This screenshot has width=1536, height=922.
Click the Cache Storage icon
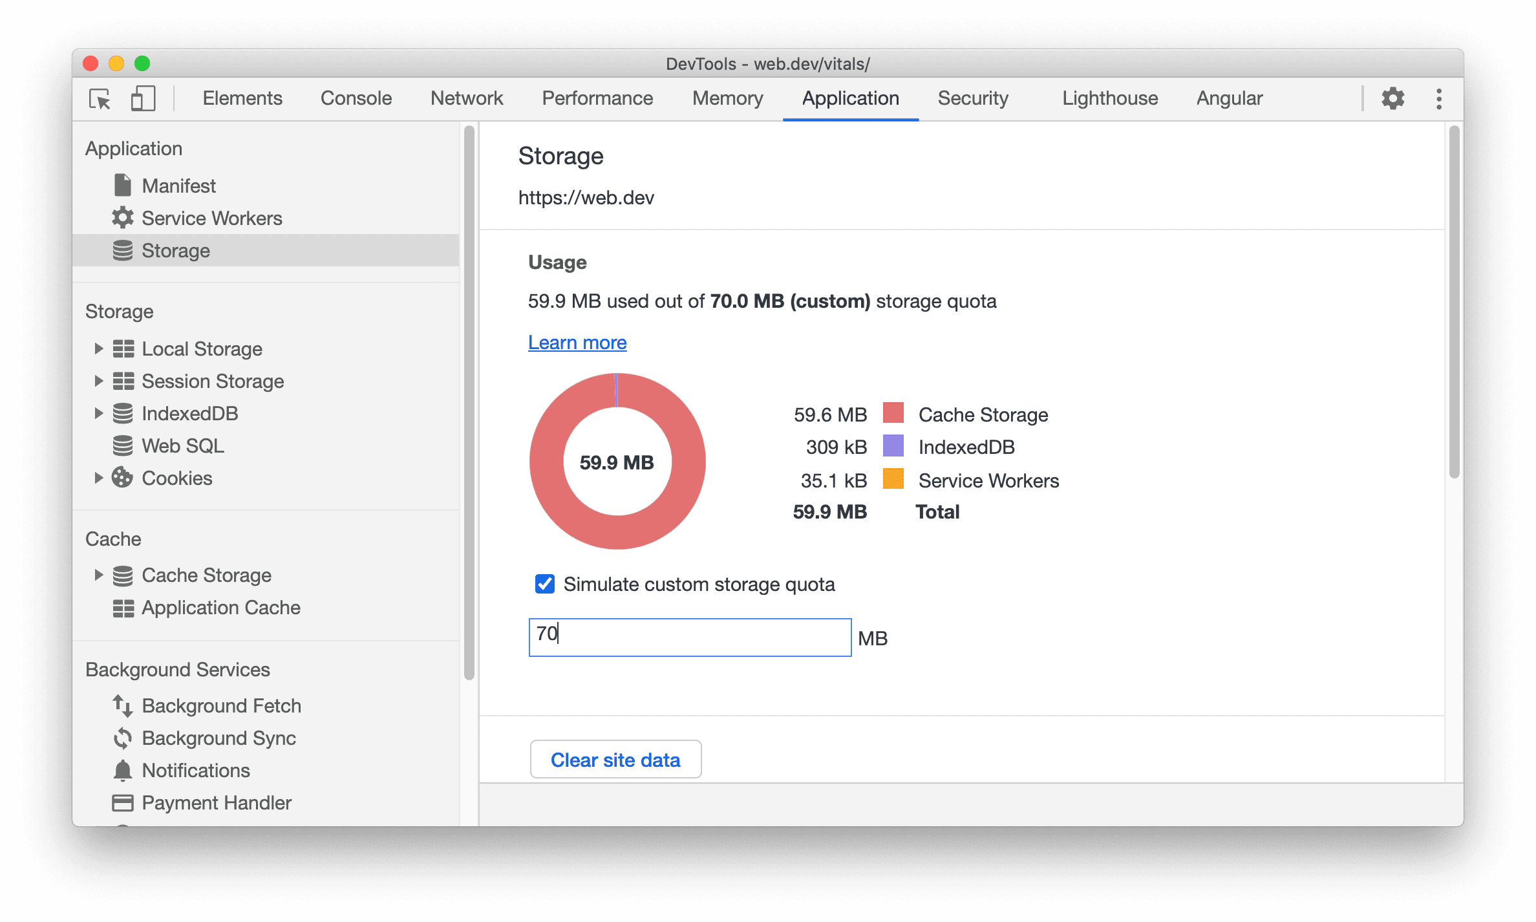coord(123,575)
